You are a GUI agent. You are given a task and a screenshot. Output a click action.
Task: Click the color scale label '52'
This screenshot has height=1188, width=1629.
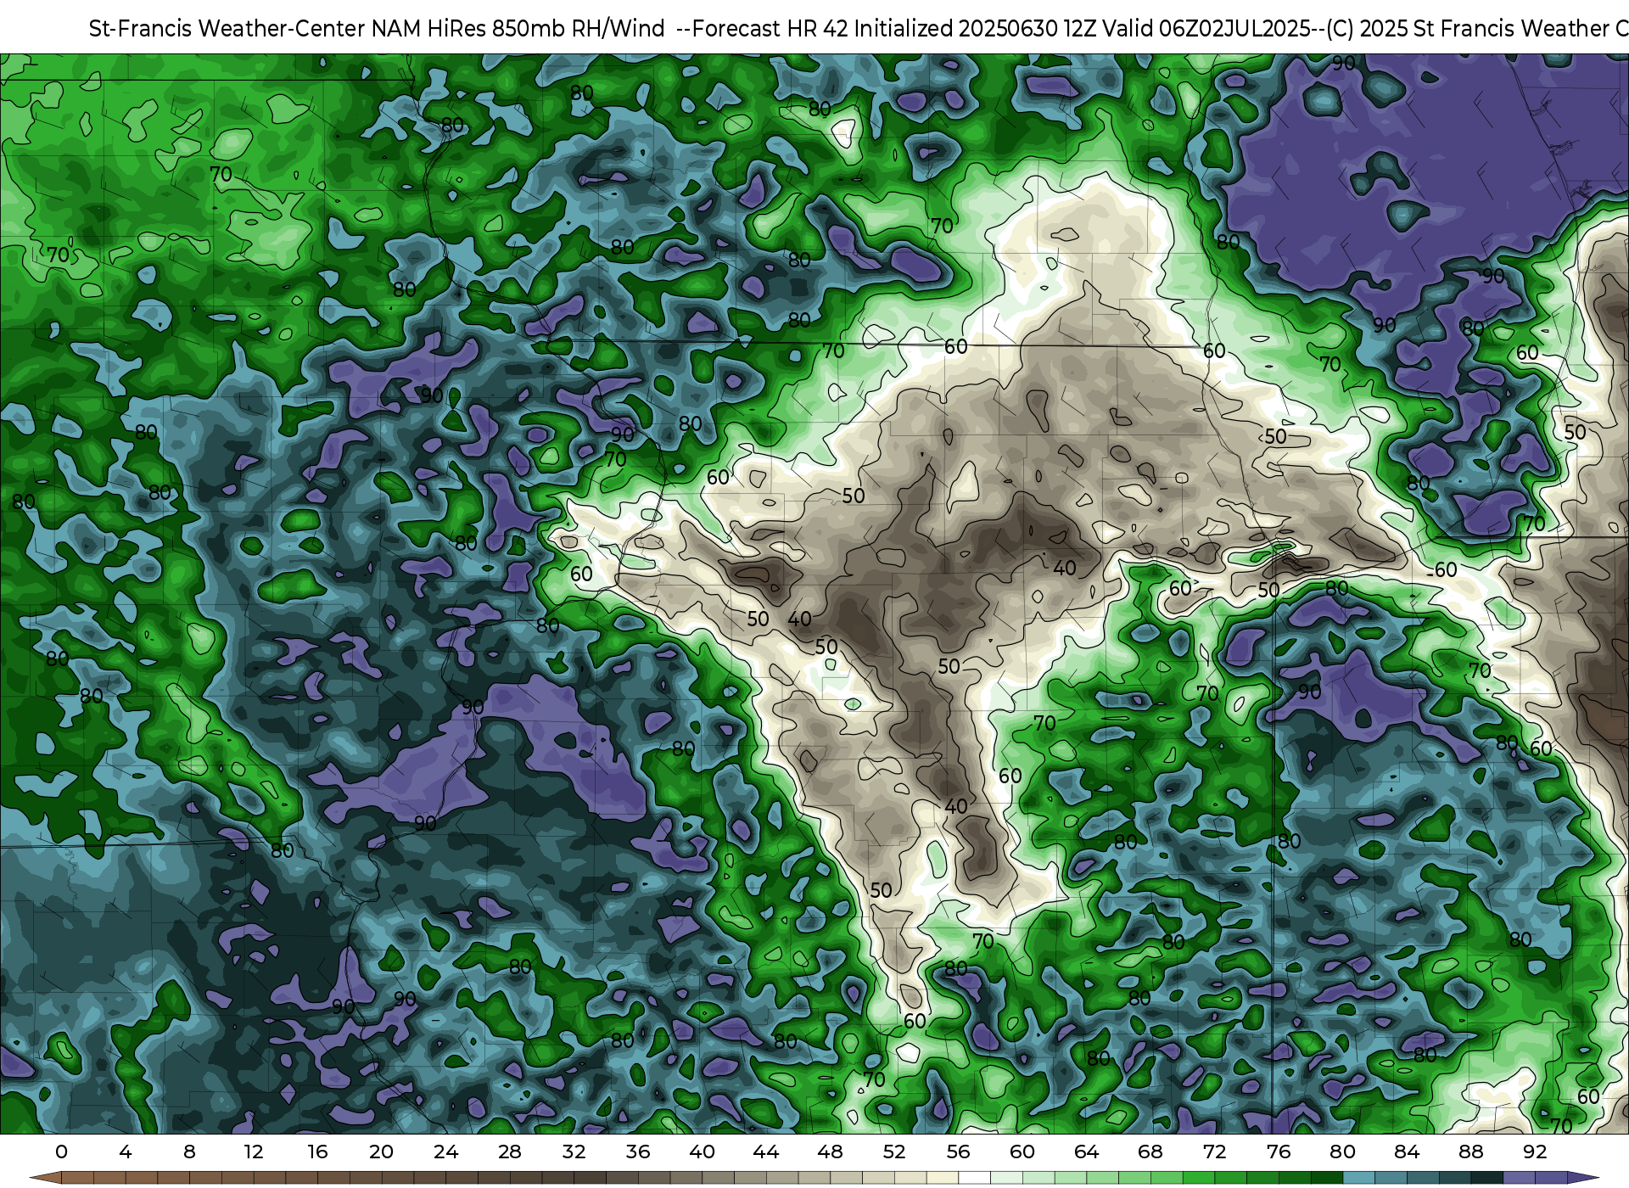point(894,1152)
